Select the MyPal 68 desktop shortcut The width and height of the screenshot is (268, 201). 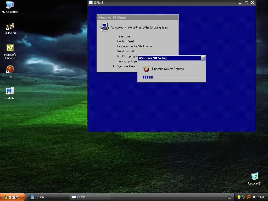pyautogui.click(x=10, y=29)
